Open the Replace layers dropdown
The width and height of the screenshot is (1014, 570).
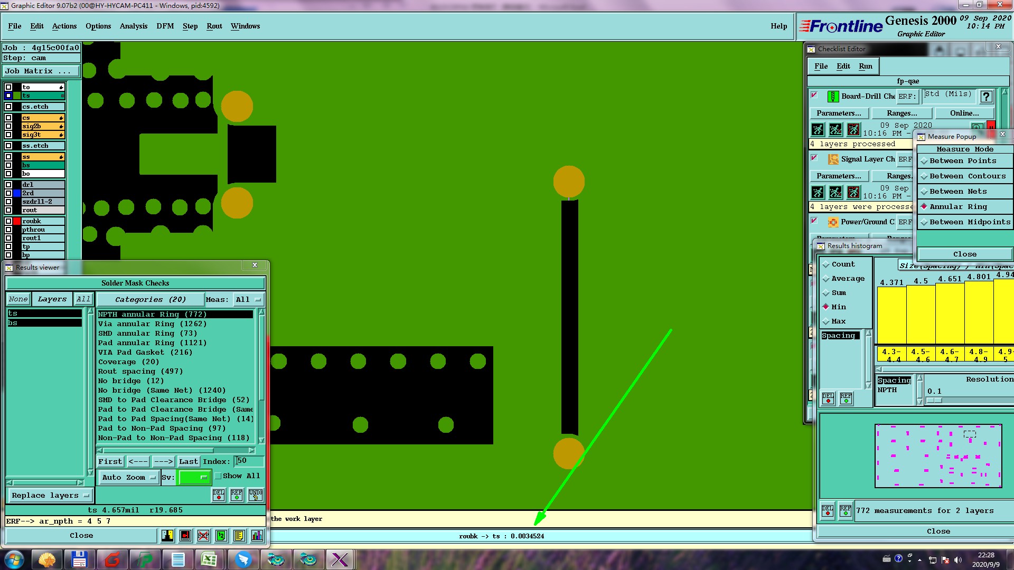50,496
